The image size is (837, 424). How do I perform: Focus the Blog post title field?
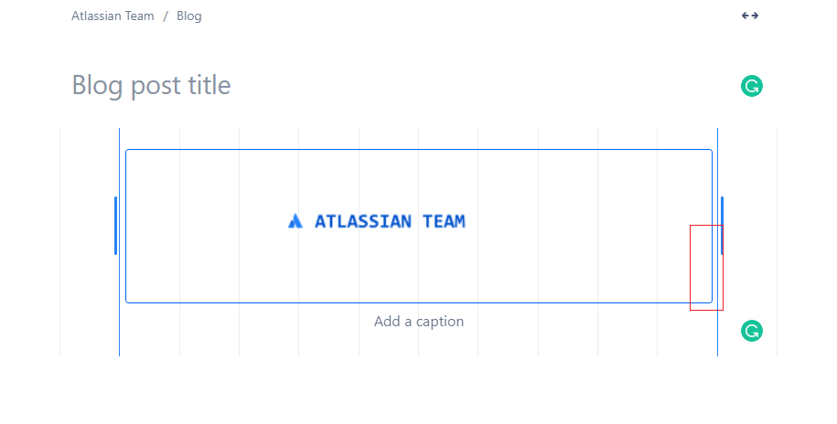[x=151, y=85]
